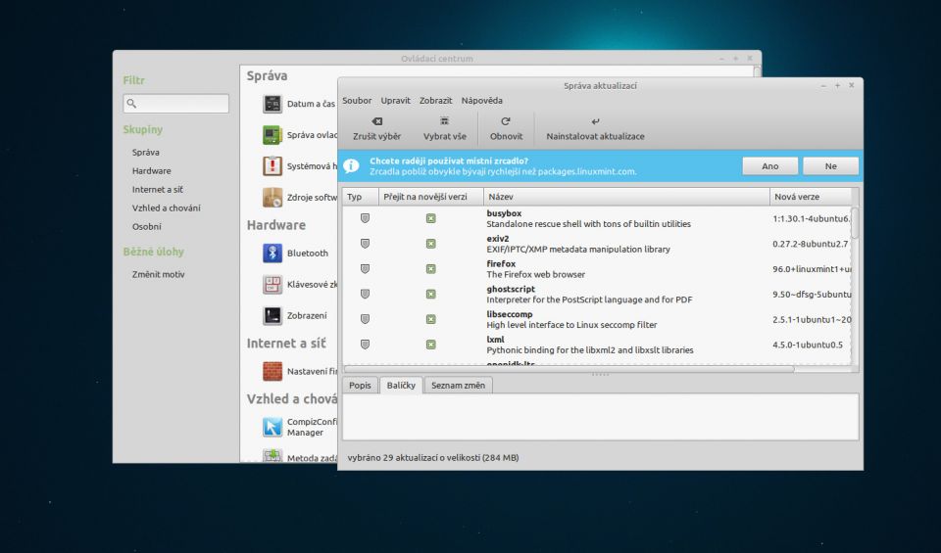Click the shield type icon in the lxml row
The height and width of the screenshot is (553, 941).
click(x=365, y=345)
